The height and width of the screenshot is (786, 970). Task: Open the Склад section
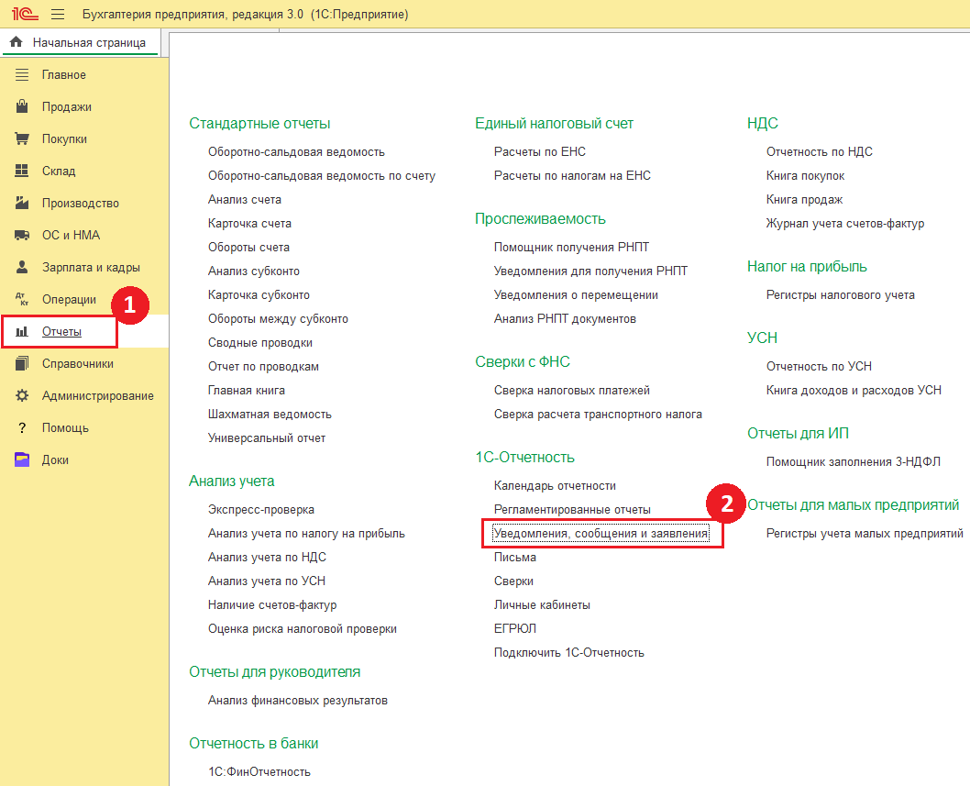pos(59,172)
